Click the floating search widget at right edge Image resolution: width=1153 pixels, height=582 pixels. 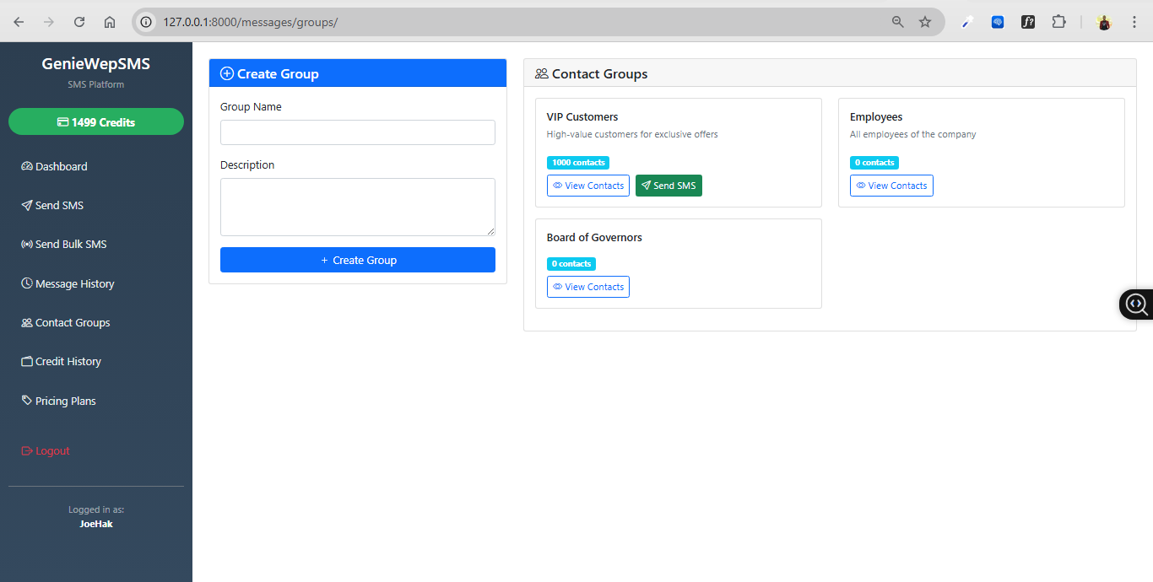coord(1136,304)
